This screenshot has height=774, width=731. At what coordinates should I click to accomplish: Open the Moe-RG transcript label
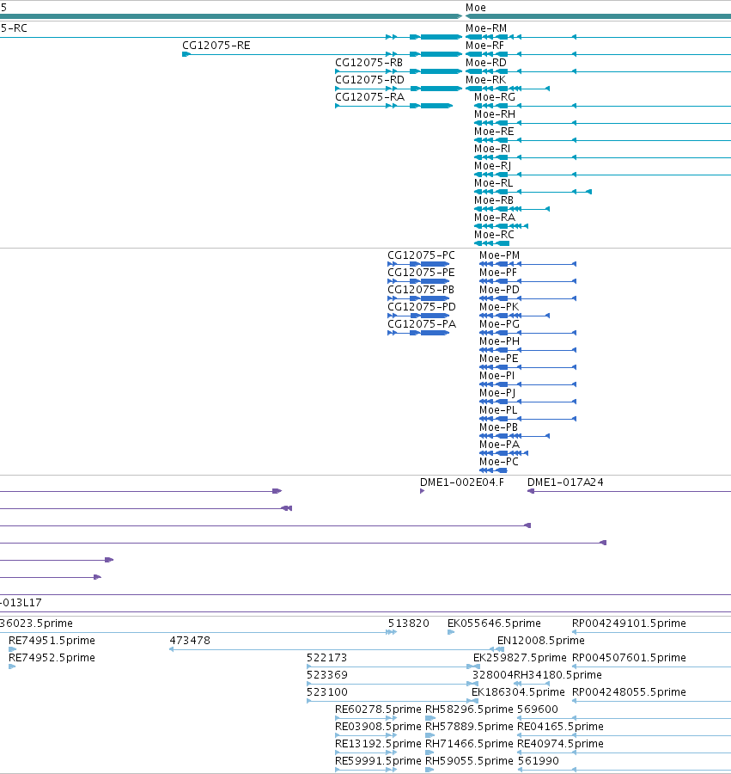[495, 97]
